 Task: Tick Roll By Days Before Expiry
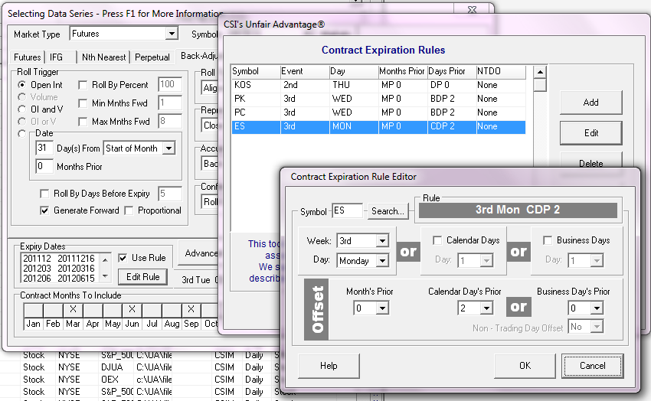click(x=44, y=194)
